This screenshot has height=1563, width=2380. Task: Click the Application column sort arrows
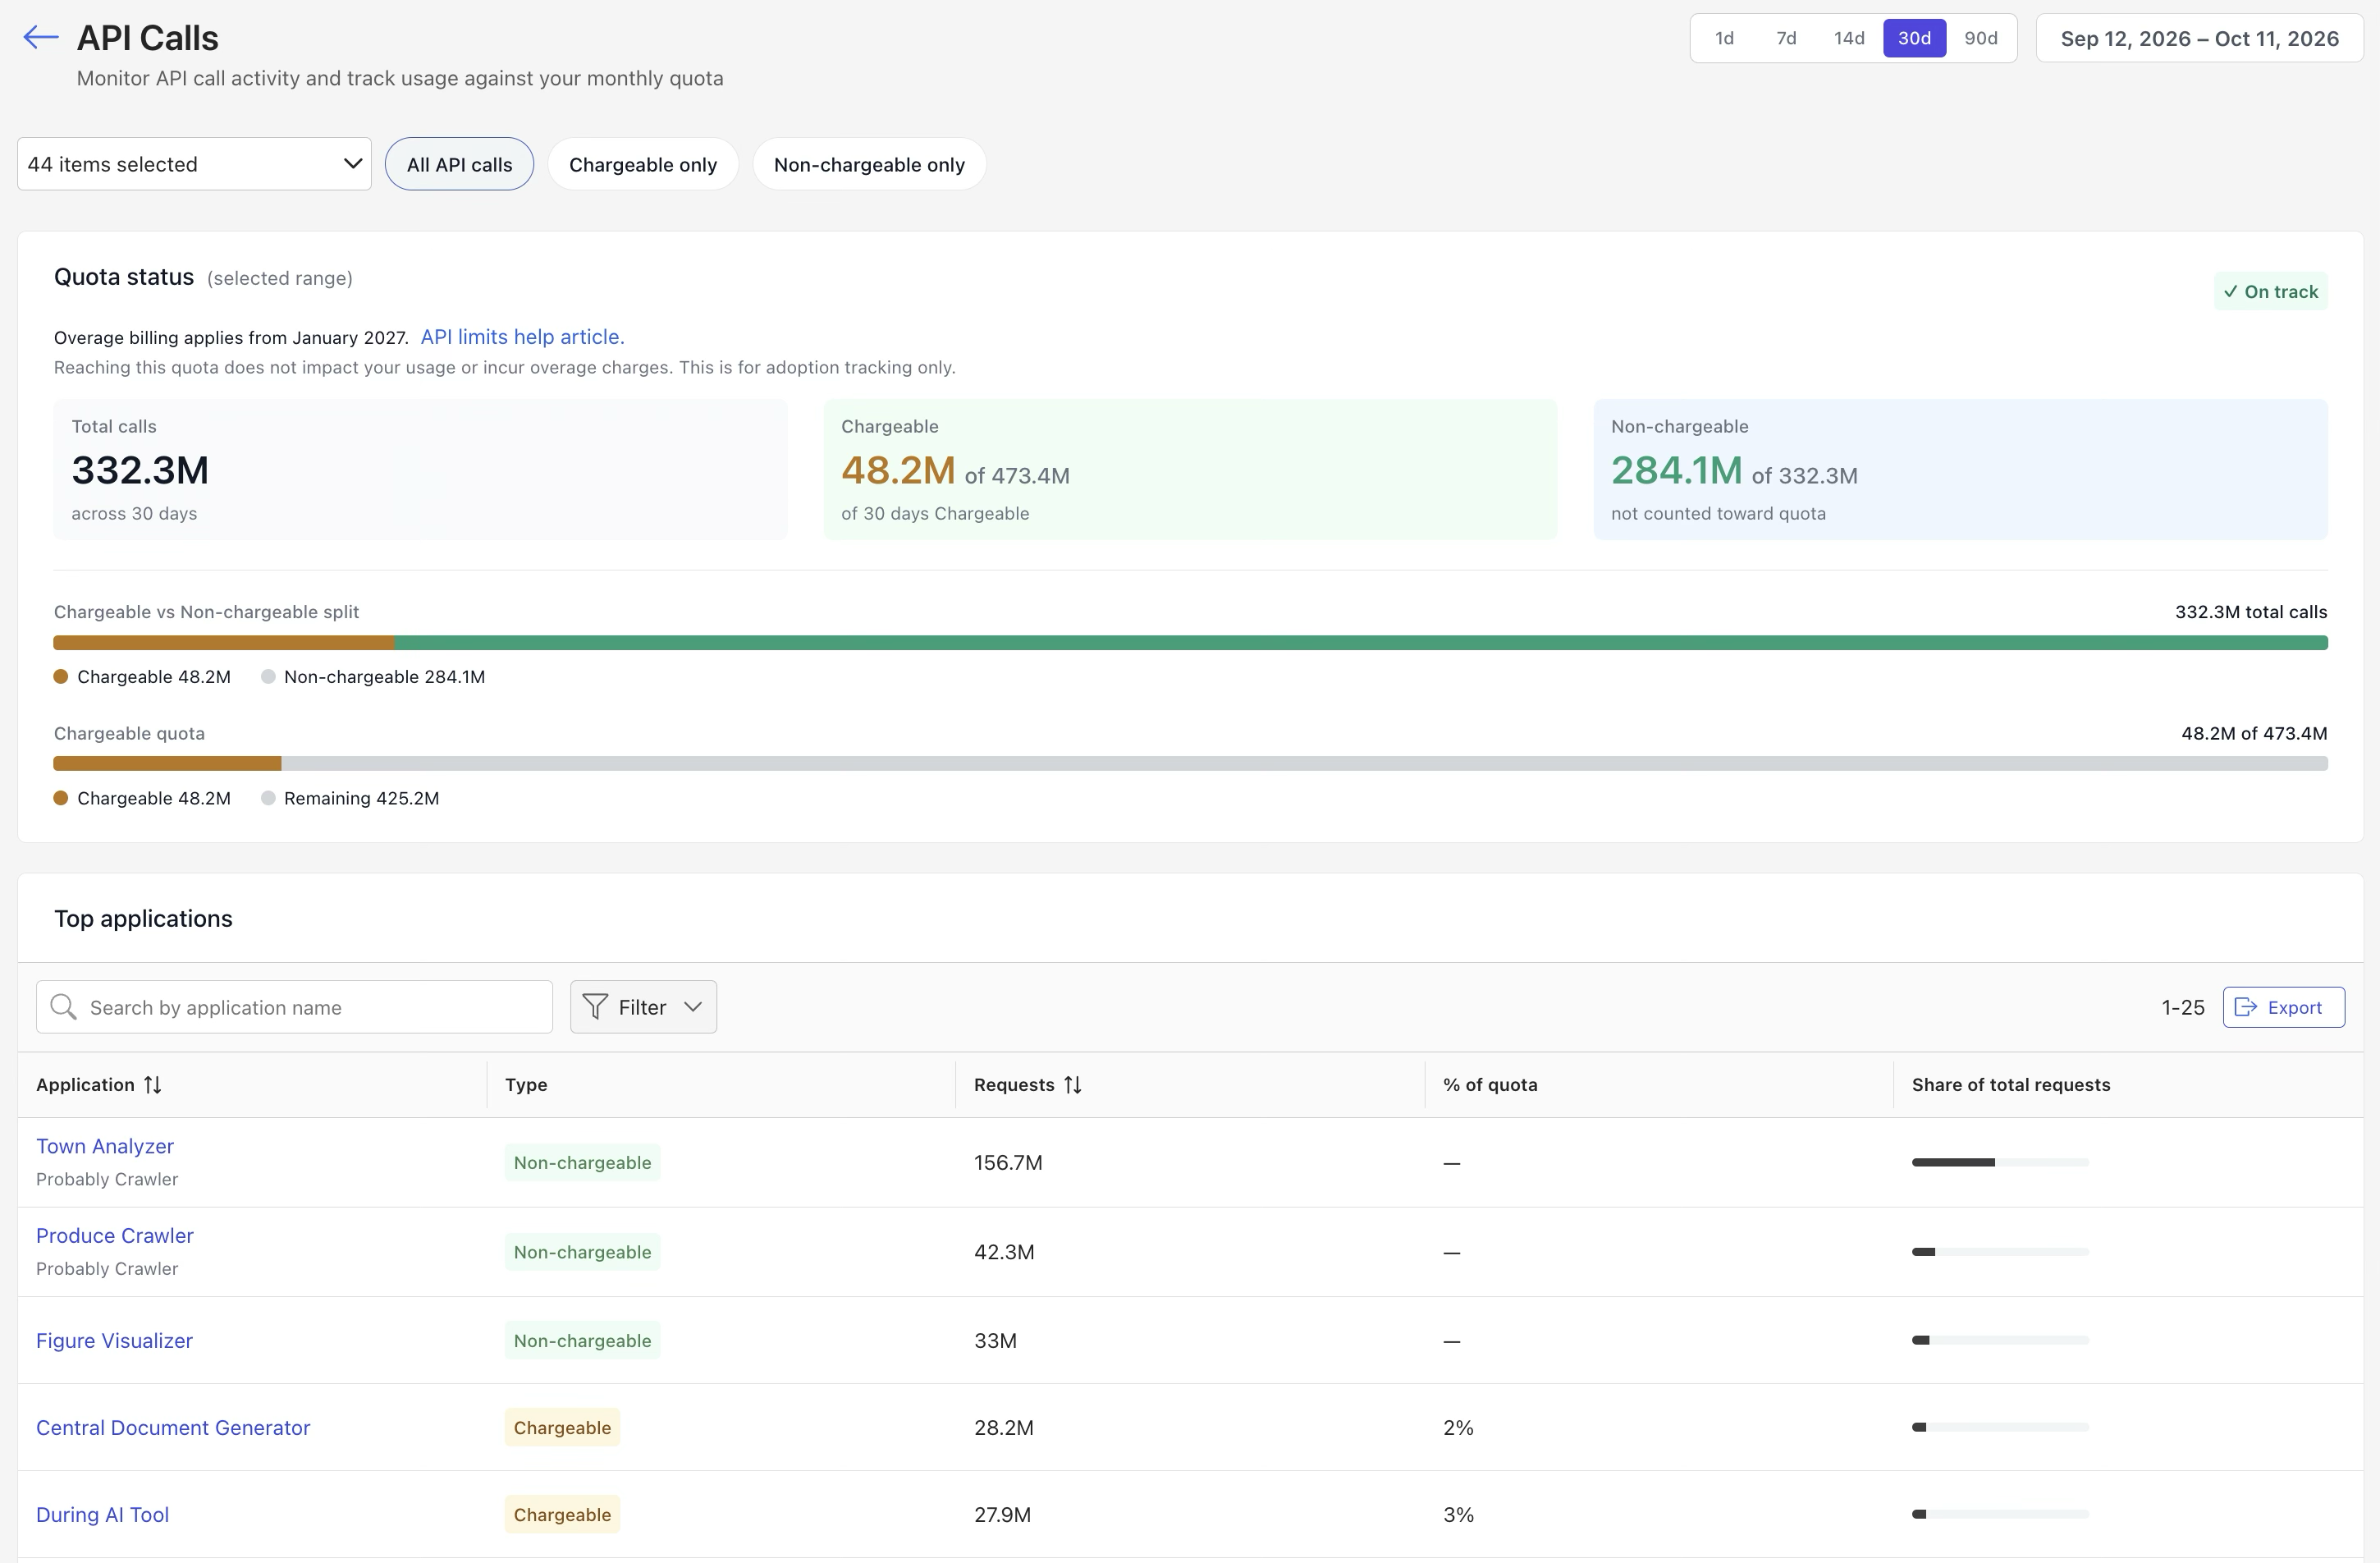coord(153,1085)
